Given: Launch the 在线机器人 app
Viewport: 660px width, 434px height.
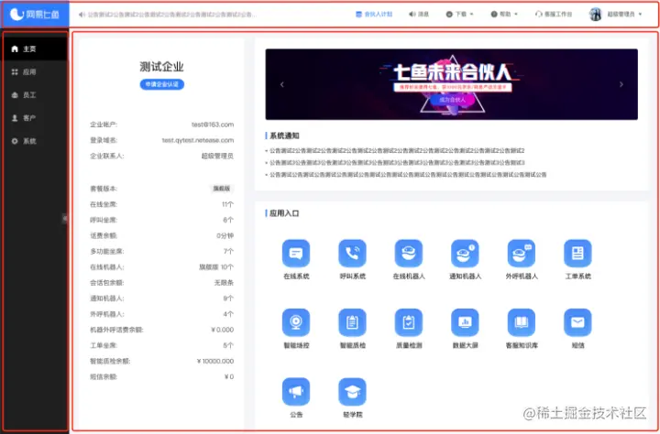Looking at the screenshot, I should point(409,253).
